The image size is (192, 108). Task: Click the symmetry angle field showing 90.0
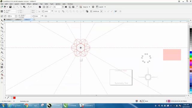point(37,16)
